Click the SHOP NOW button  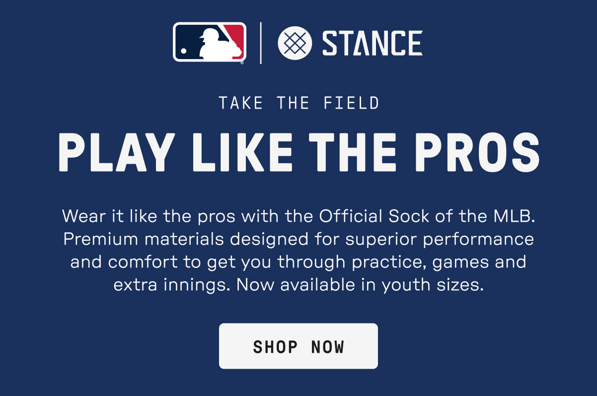pos(298,346)
